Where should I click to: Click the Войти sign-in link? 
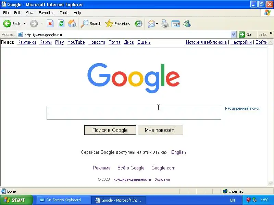click(x=261, y=42)
